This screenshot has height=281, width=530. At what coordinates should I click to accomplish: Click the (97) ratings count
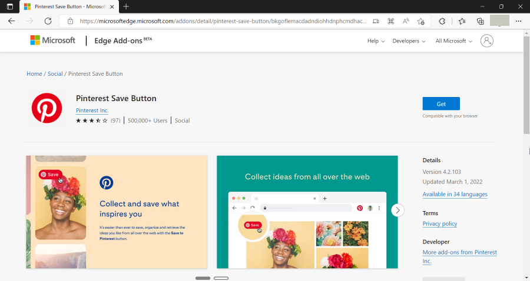[x=115, y=121]
